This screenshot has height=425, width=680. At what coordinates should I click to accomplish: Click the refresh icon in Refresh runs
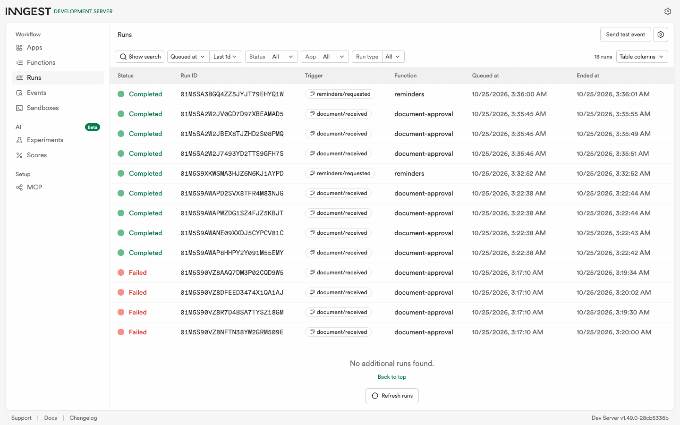click(x=375, y=396)
